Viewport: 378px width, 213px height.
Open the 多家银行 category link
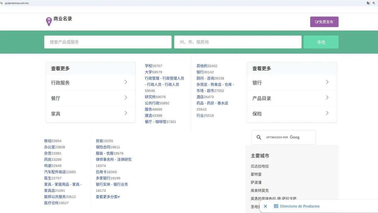click(103, 178)
